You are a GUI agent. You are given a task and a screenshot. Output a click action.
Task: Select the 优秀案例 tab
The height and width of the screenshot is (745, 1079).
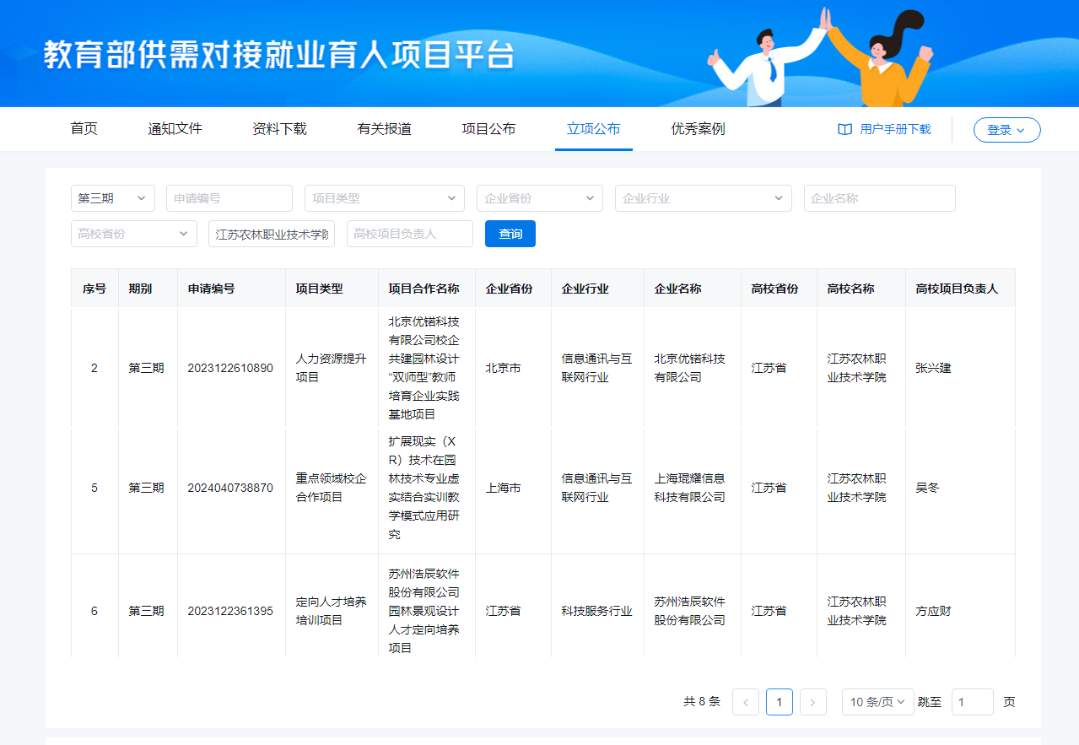[x=698, y=129]
